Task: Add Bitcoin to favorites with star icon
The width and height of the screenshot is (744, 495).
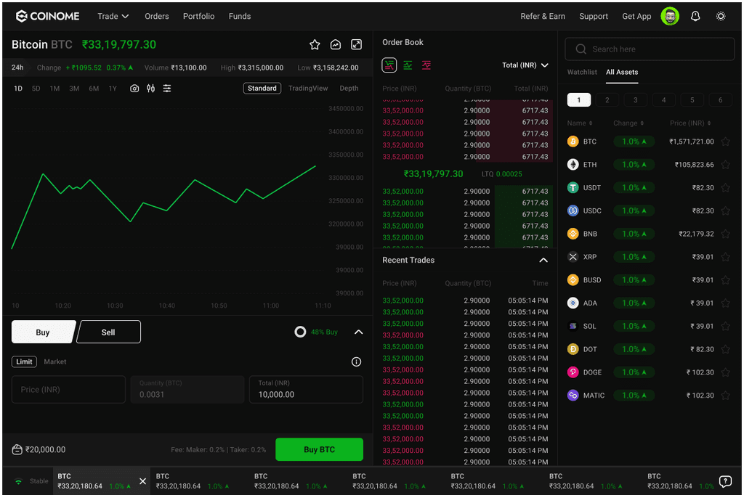Action: [x=315, y=44]
